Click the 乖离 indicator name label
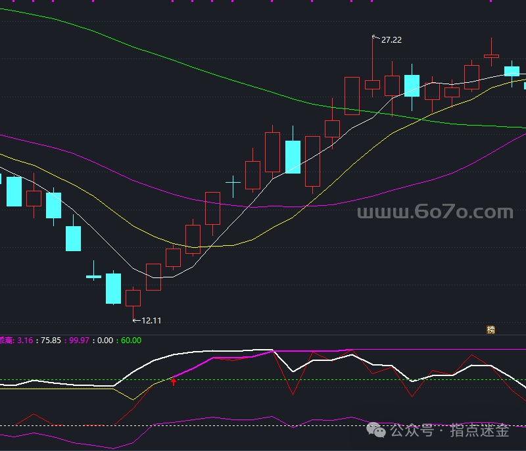Image resolution: width=526 pixels, height=451 pixels. click(x=7, y=341)
